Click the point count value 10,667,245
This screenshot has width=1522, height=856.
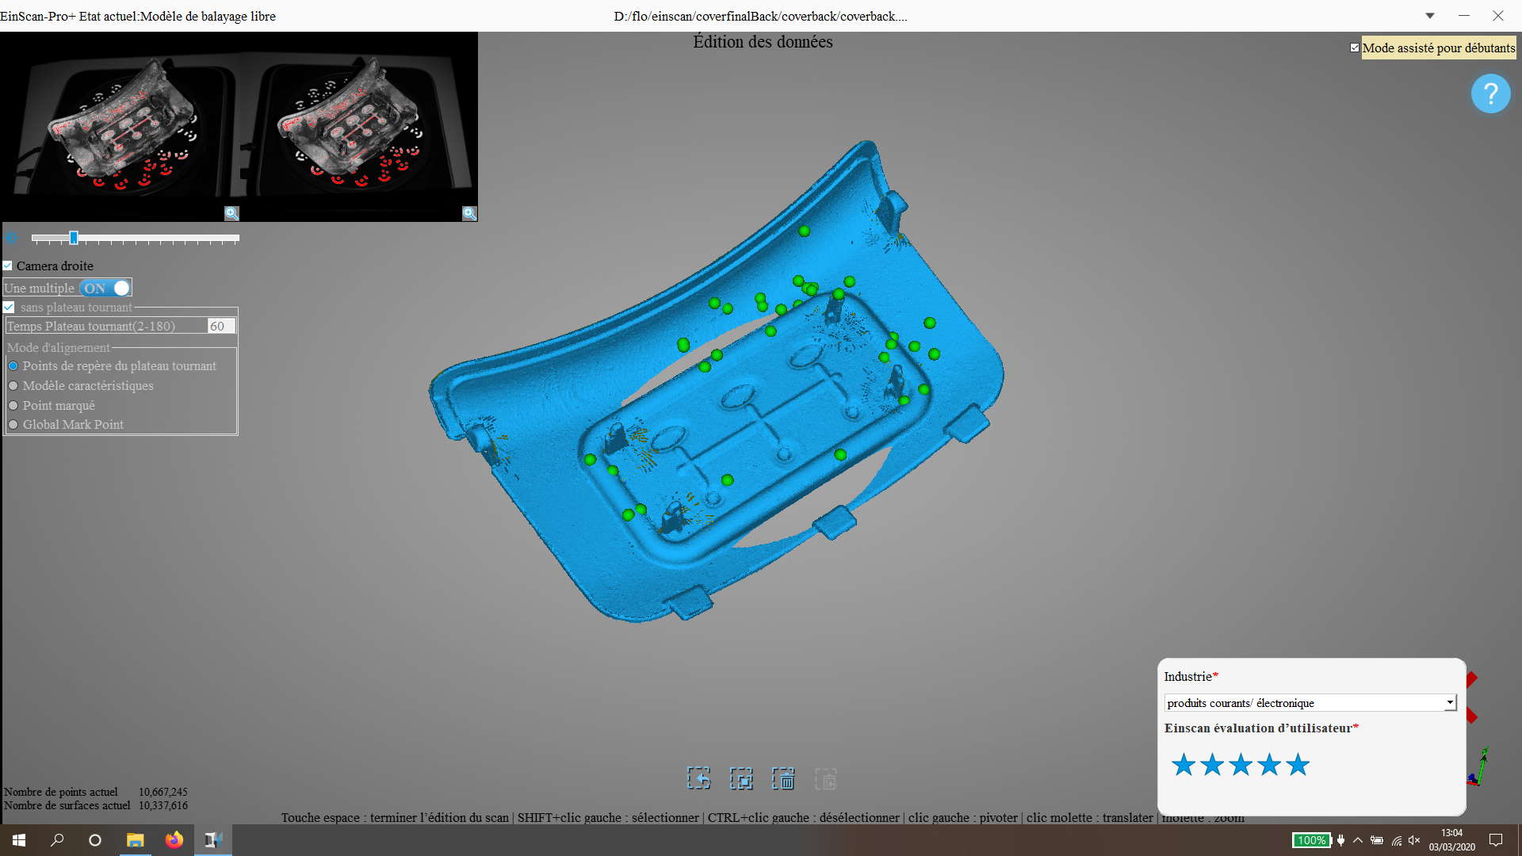163,792
